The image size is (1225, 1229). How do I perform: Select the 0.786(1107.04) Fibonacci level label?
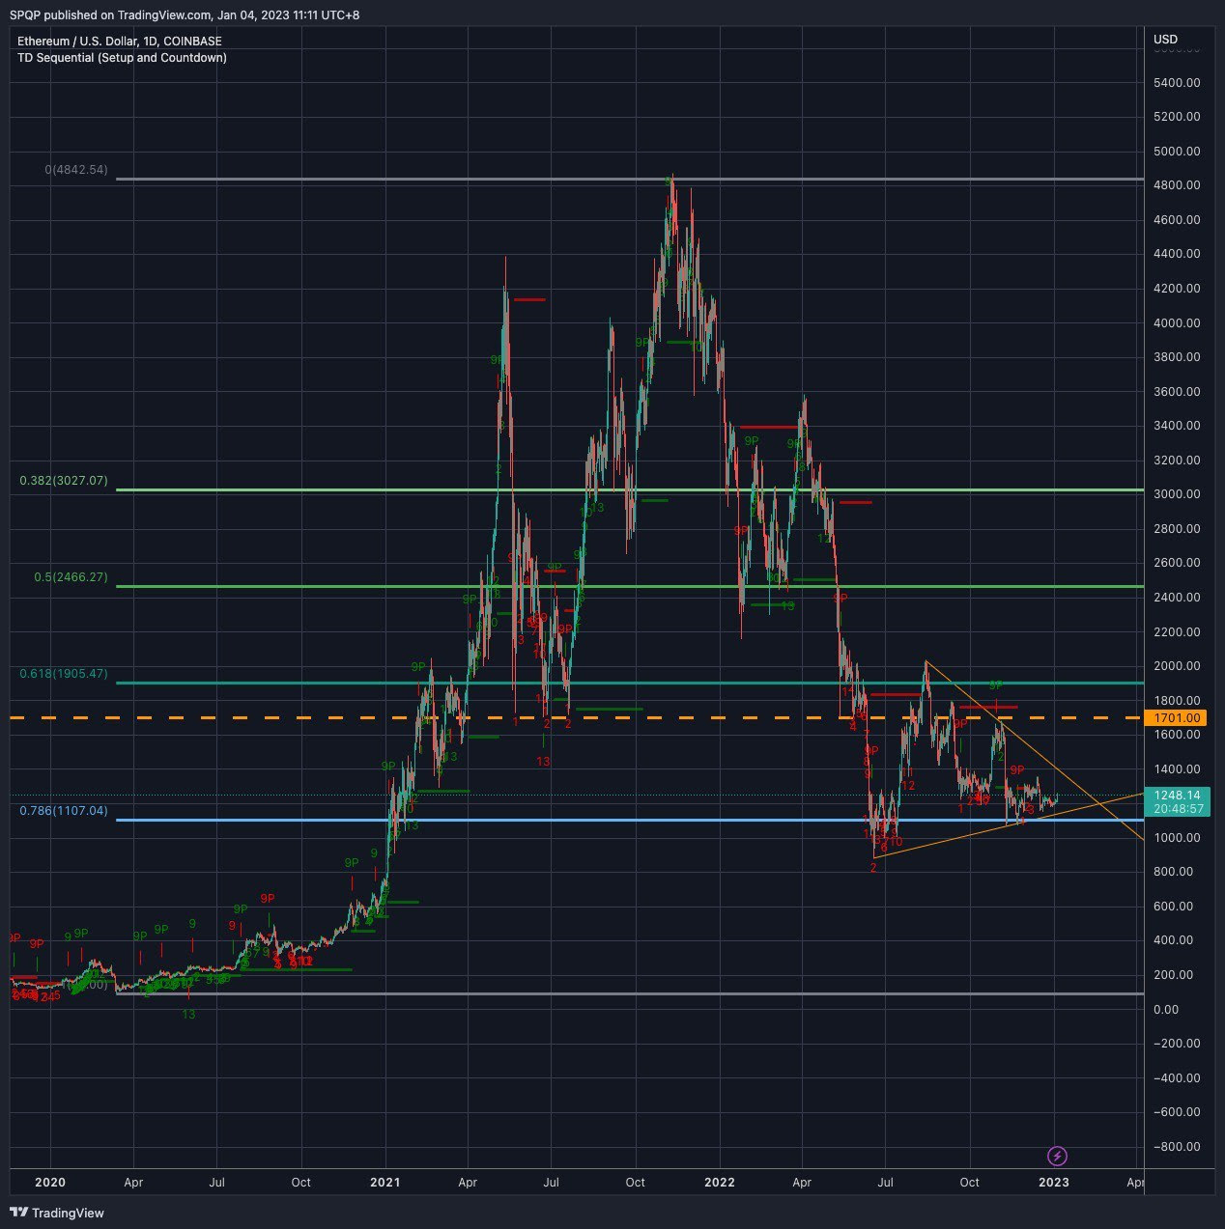(64, 811)
